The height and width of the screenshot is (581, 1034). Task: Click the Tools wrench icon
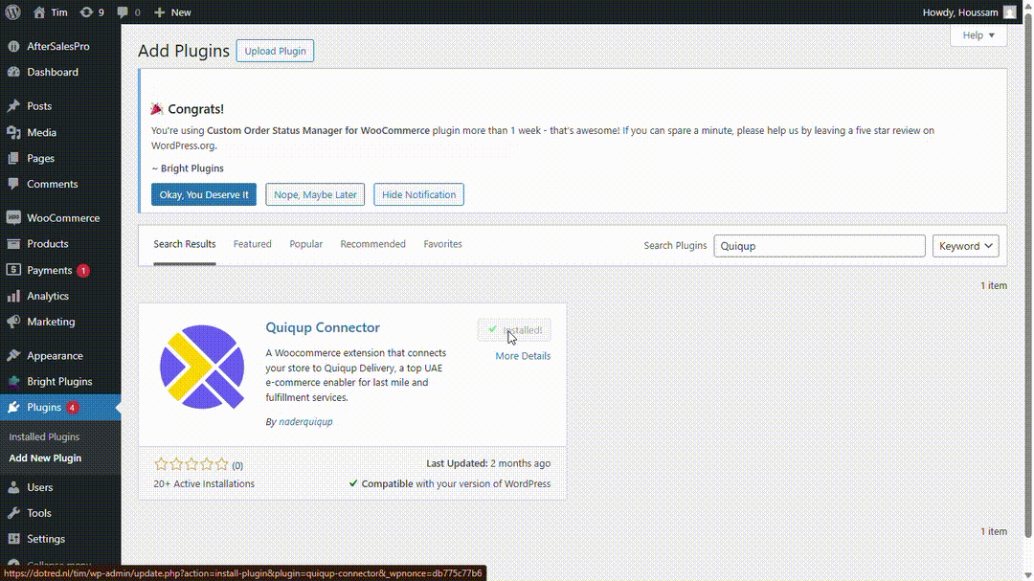[13, 513]
